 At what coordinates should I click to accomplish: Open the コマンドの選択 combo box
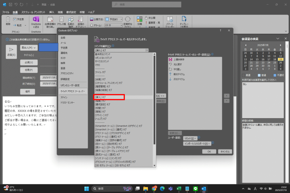tap(121, 50)
